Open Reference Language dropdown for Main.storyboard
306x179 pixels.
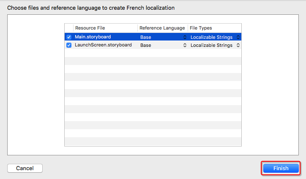163,37
